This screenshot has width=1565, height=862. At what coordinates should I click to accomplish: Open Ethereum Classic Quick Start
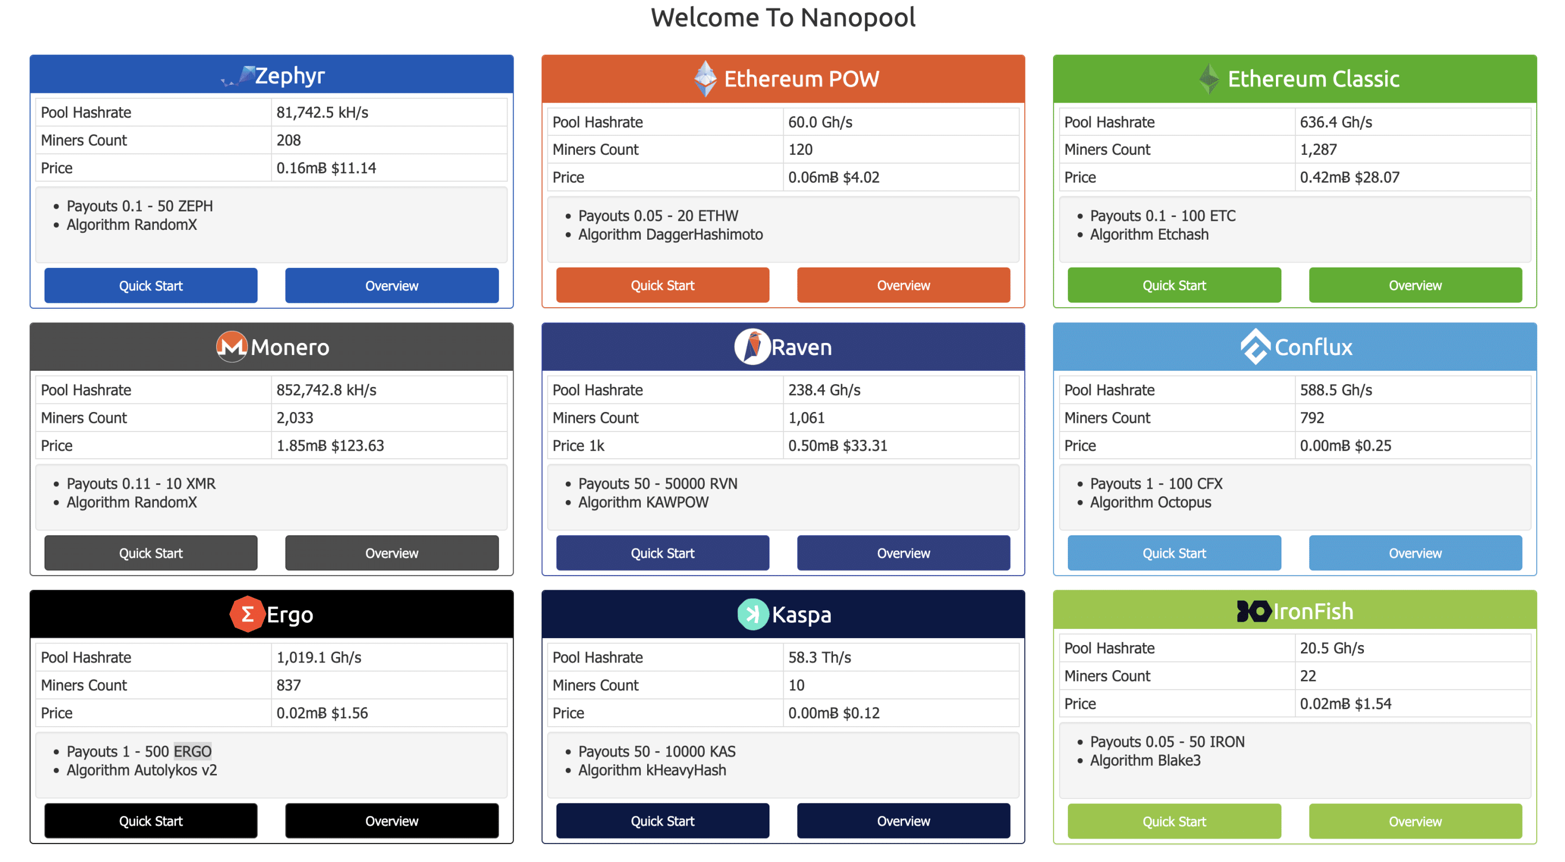(1174, 285)
